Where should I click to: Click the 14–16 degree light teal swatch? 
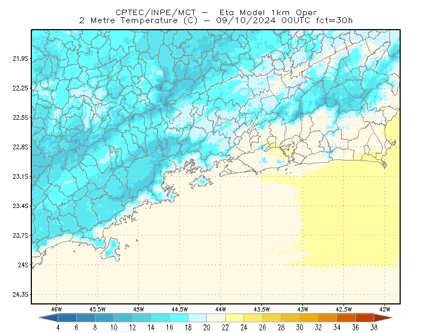click(160, 318)
